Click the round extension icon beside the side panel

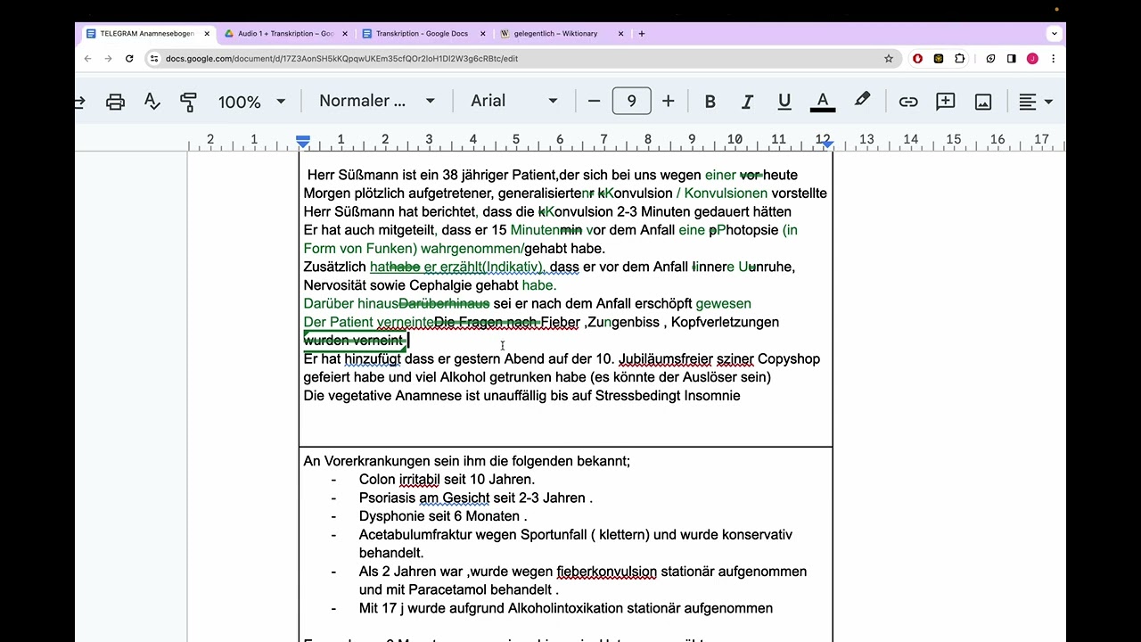tap(990, 59)
